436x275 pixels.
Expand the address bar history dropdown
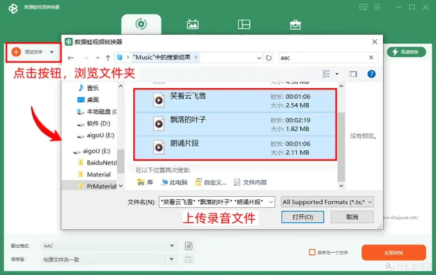(x=259, y=58)
